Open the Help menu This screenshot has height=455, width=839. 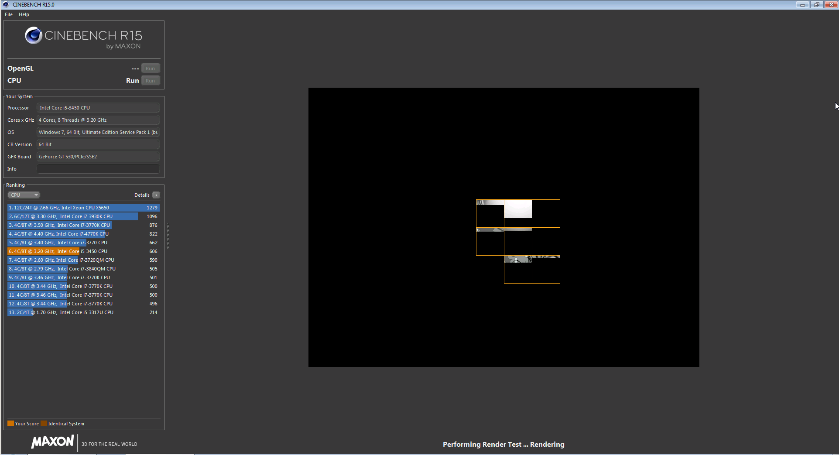coord(24,14)
